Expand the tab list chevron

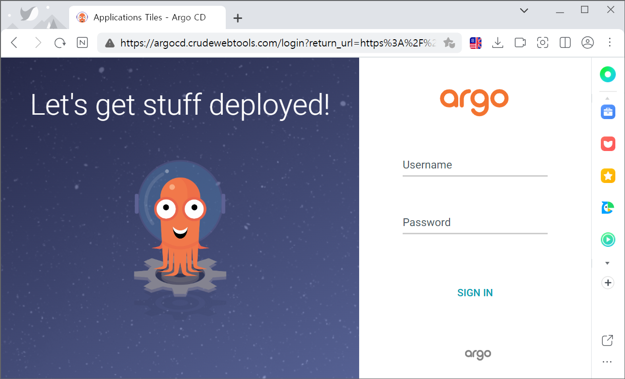[524, 10]
